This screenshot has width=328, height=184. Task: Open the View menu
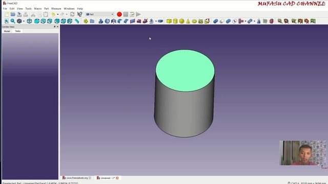click(x=20, y=9)
